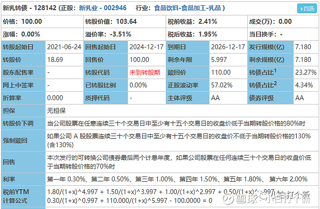Select the 到期日 date 2026-12-17
The image size is (320, 209).
(228, 47)
